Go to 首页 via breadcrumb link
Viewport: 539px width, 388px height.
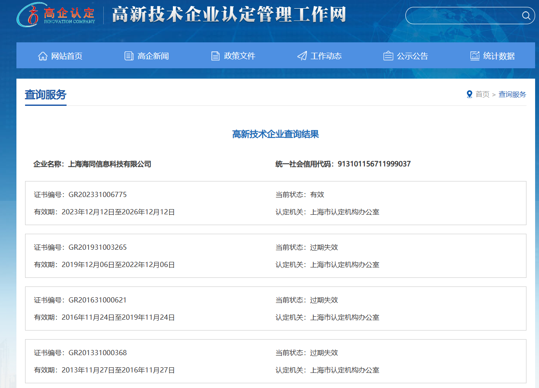pyautogui.click(x=482, y=94)
